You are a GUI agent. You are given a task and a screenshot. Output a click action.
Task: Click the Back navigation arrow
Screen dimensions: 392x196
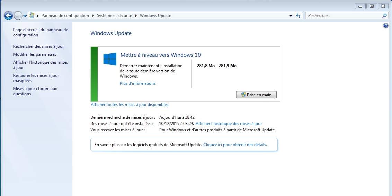point(8,16)
